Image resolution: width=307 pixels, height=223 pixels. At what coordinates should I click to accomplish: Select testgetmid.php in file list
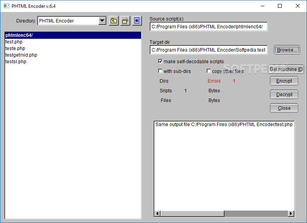[73, 55]
